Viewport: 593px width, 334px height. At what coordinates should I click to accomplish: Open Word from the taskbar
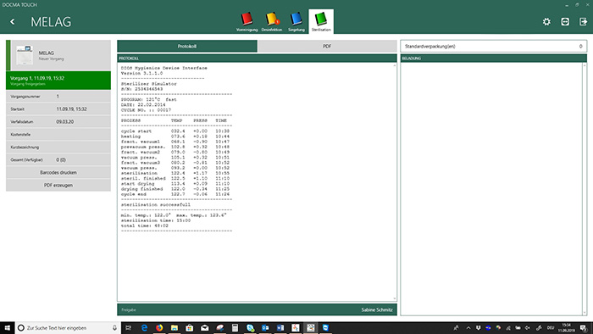click(280, 328)
